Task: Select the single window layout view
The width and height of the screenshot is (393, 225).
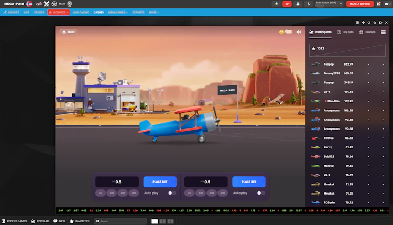Action: click(155, 221)
